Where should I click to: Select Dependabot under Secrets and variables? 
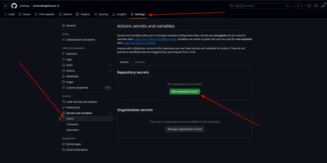point(73,130)
